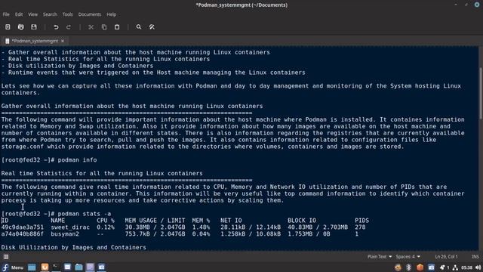Click container ID '49c9dae3a751'
This screenshot has height=272, width=483.
[23, 227]
